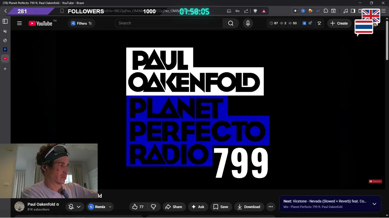Open a new tab with the plus icon
Screen dimensions: 389x218
[x=5, y=69]
